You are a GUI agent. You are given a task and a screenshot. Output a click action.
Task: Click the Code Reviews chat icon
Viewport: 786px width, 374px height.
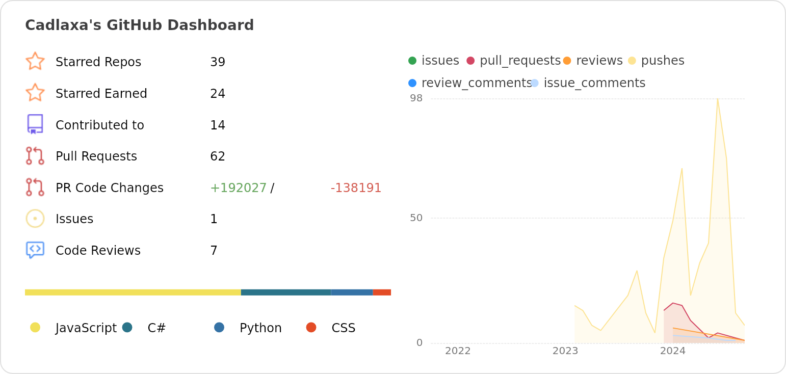[35, 250]
